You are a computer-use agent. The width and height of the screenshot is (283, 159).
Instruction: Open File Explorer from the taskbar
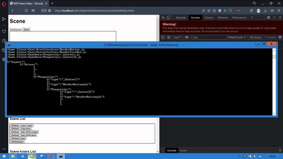[x=13, y=156]
